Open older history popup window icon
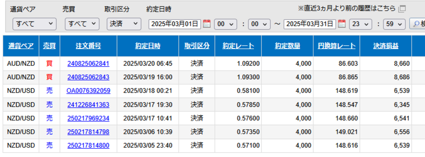This screenshot has height=157, width=425. point(402,9)
